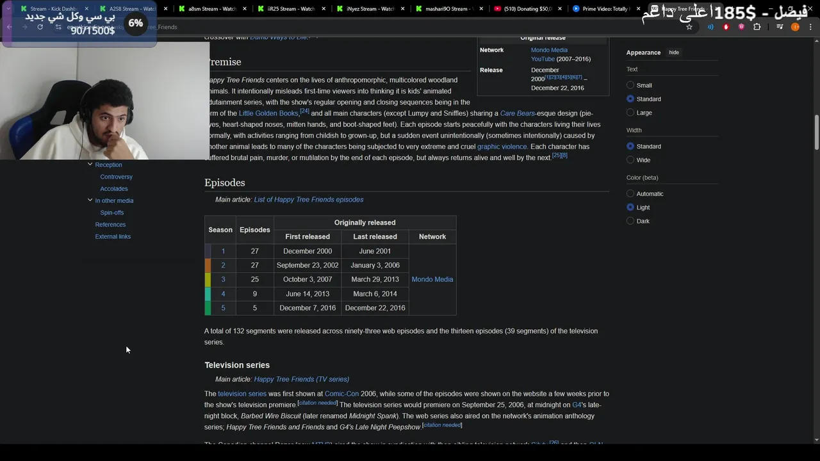Close the ($10) Donating YouTube tab

560,9
